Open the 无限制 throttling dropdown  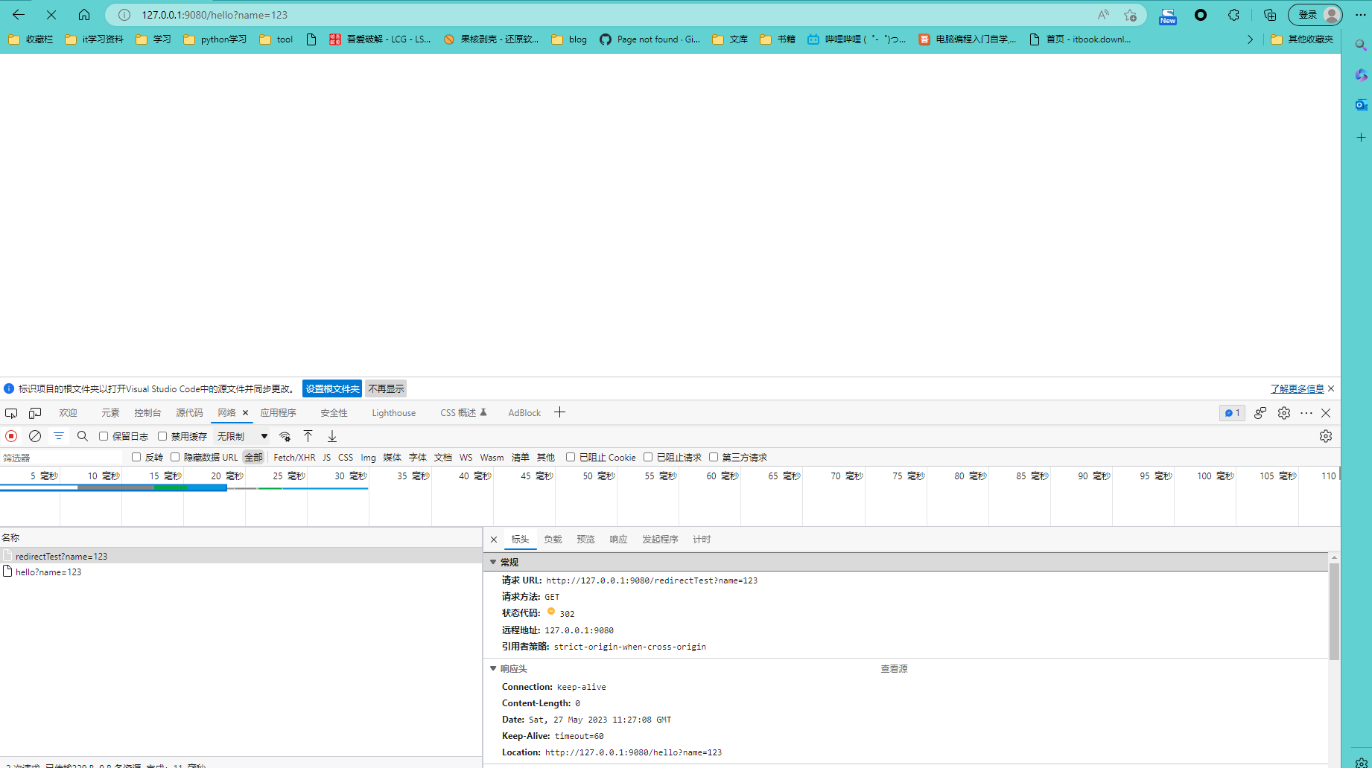242,436
